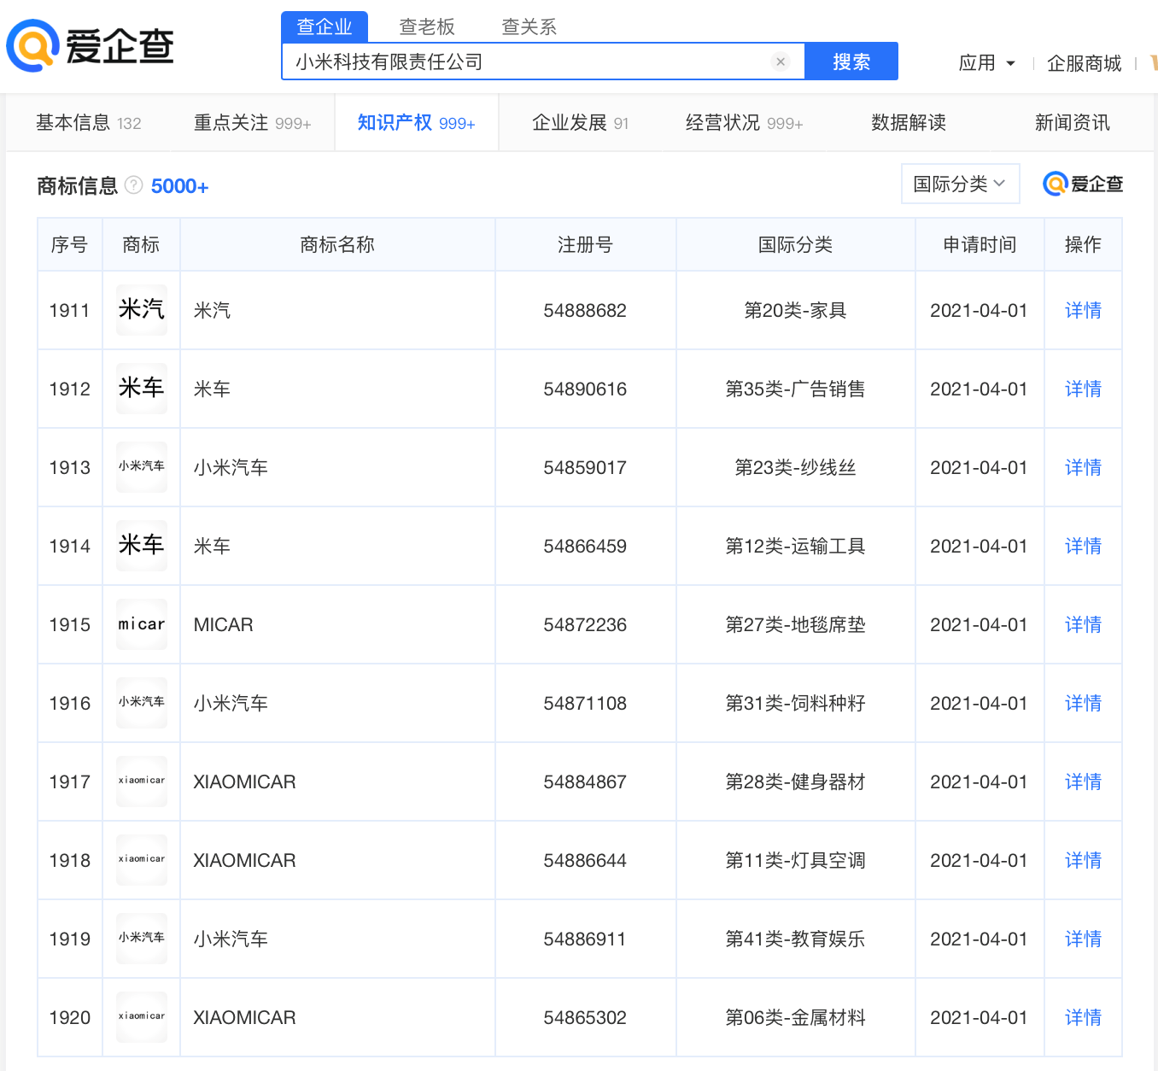The width and height of the screenshot is (1158, 1071).
Task: Open the 基本信息 tab
Action: click(x=89, y=123)
